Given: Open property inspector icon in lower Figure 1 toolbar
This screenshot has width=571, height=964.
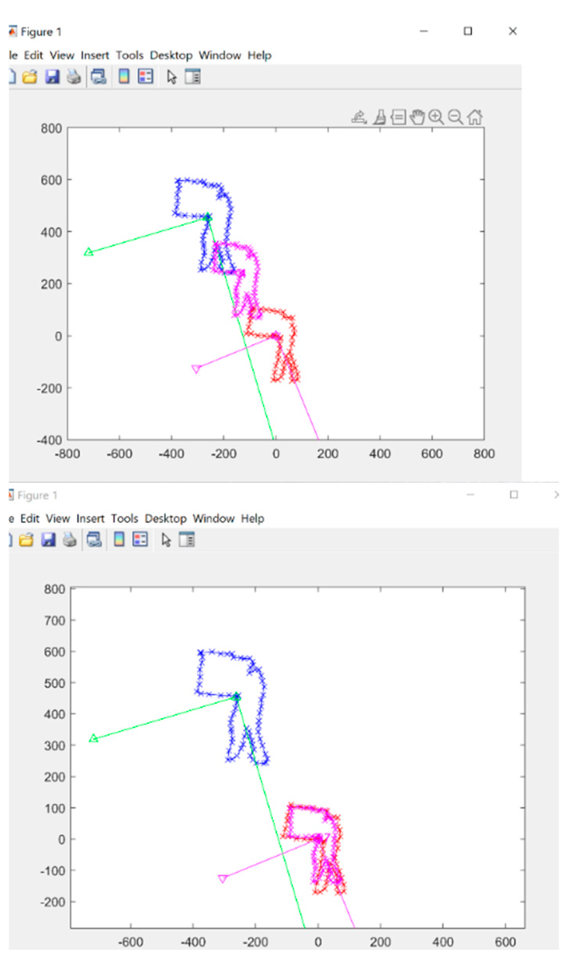Looking at the screenshot, I should click(x=187, y=539).
